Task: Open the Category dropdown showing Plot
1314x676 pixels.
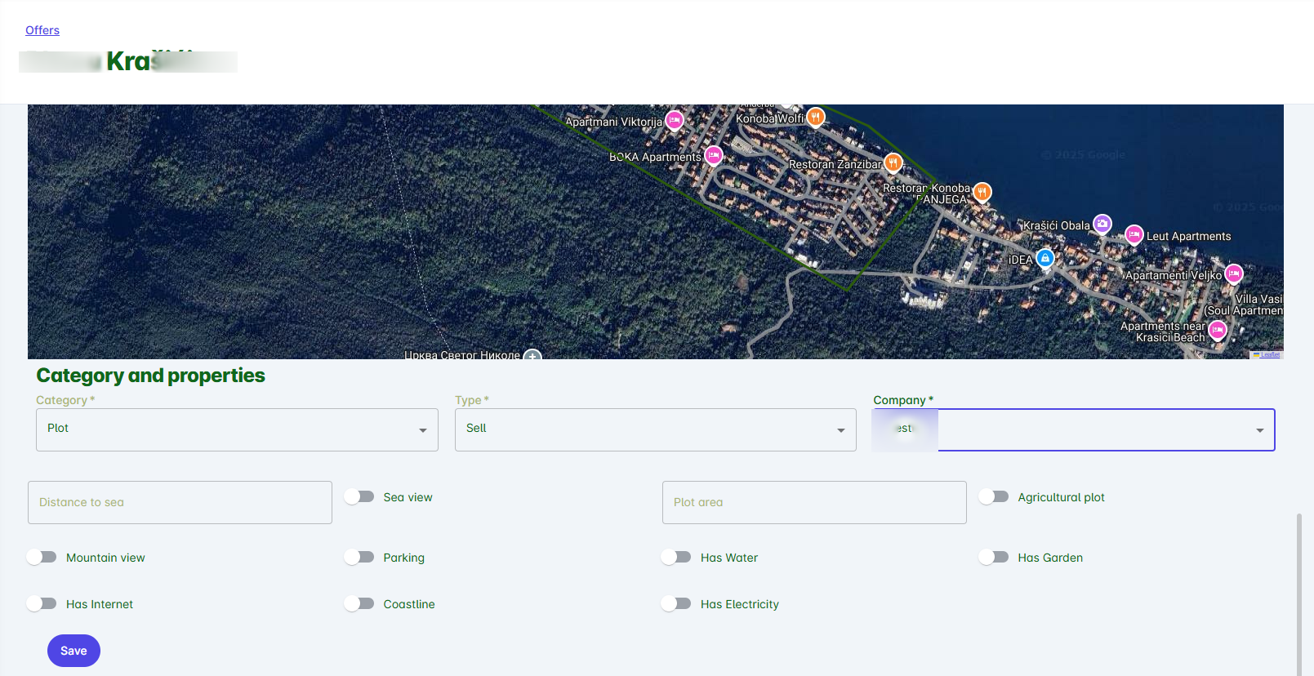Action: [x=237, y=429]
